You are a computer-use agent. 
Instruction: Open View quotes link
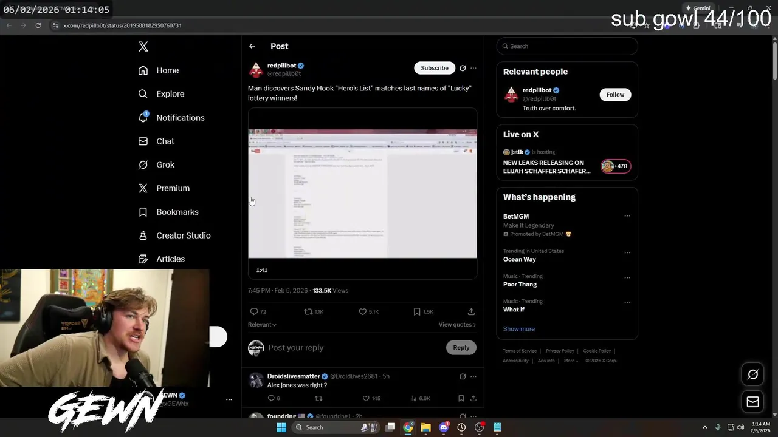coord(457,325)
